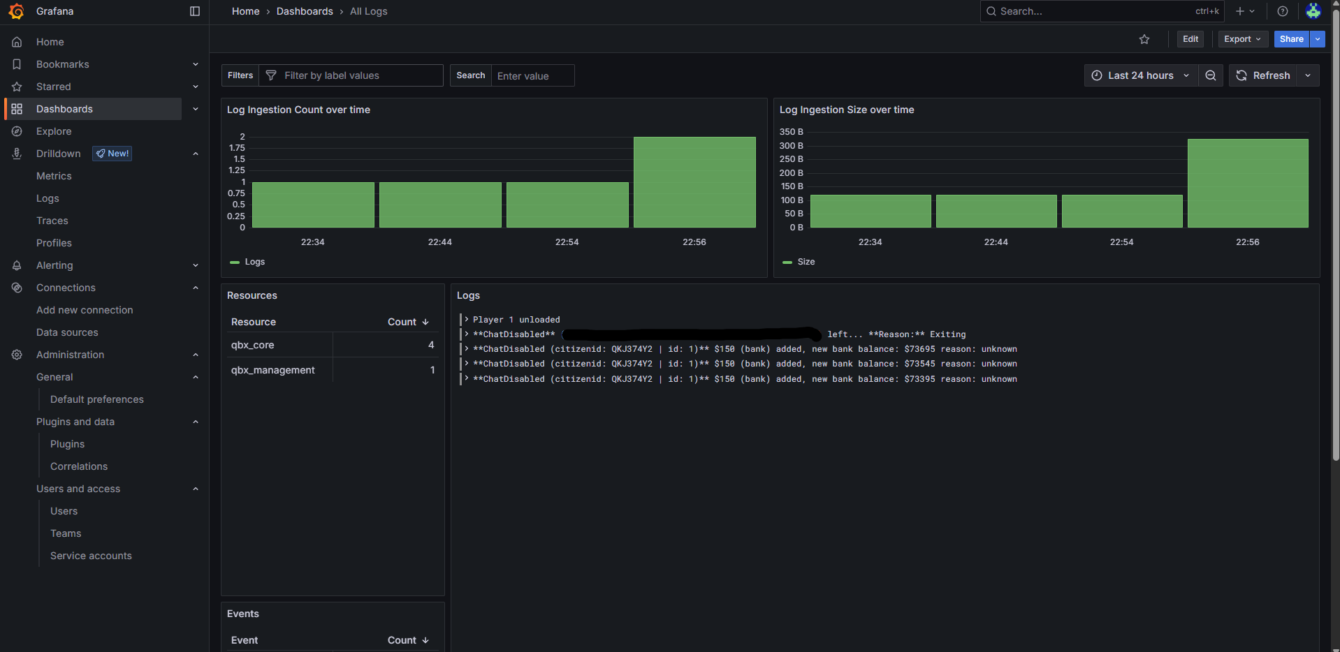This screenshot has height=652, width=1340.
Task: Click the search magnifier icon
Action: 991,11
